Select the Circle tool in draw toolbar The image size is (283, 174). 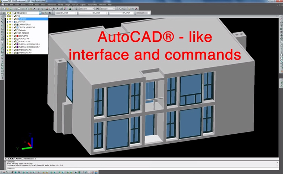(x=2, y=38)
